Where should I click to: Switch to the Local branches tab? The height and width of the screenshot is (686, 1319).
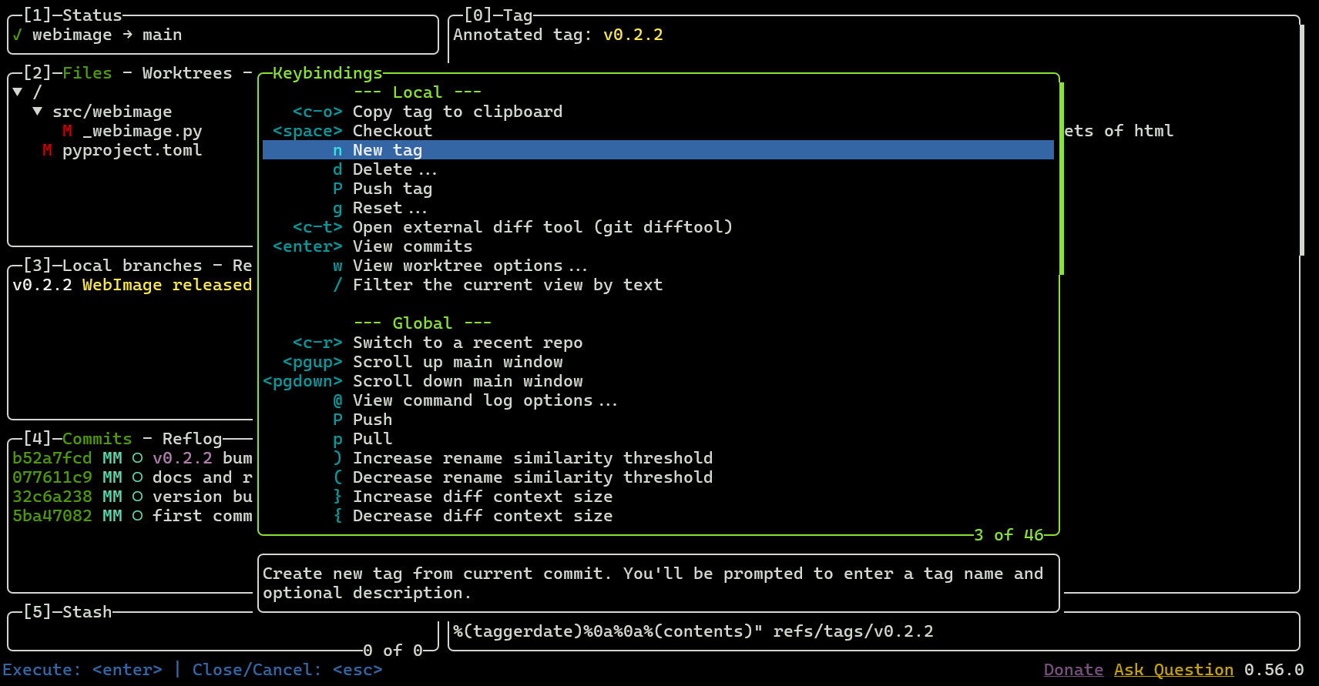132,266
